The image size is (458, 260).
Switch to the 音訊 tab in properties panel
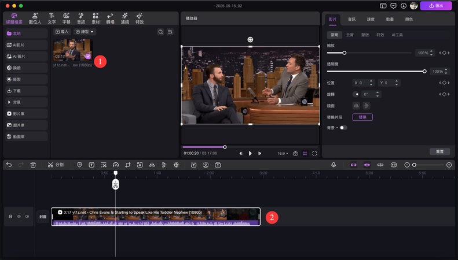[351, 19]
